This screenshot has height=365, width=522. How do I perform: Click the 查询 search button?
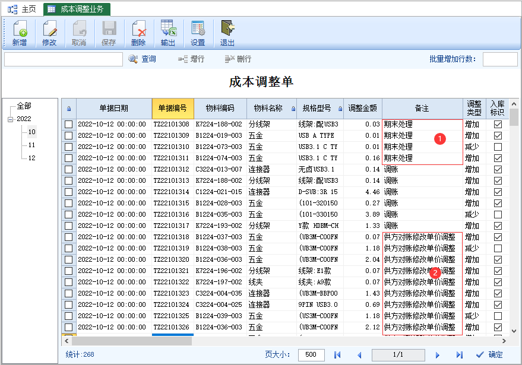tap(143, 59)
